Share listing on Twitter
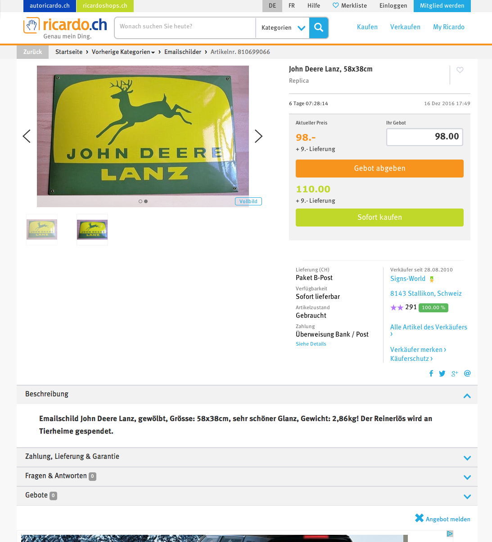Image resolution: width=492 pixels, height=542 pixels. pos(442,373)
